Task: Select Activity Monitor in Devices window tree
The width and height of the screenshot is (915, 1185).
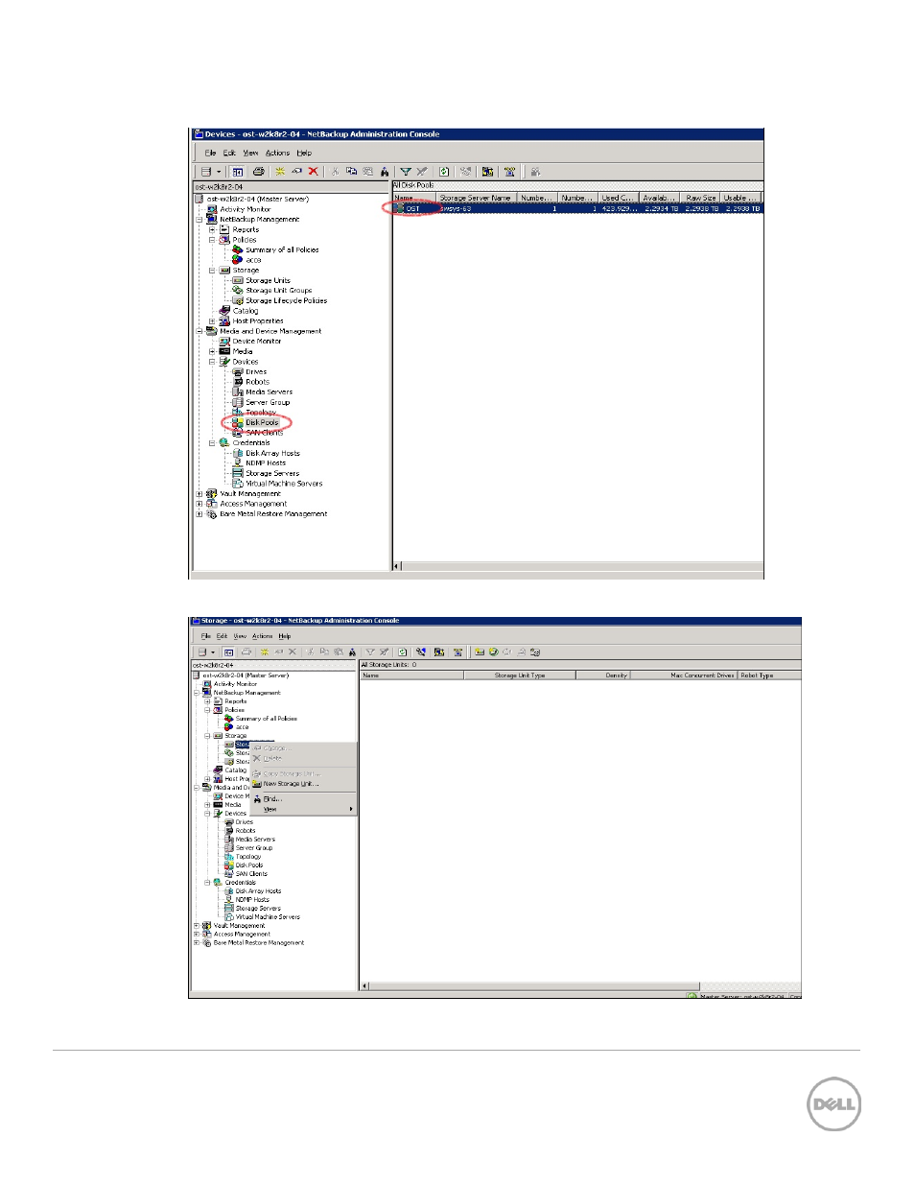Action: tap(246, 209)
